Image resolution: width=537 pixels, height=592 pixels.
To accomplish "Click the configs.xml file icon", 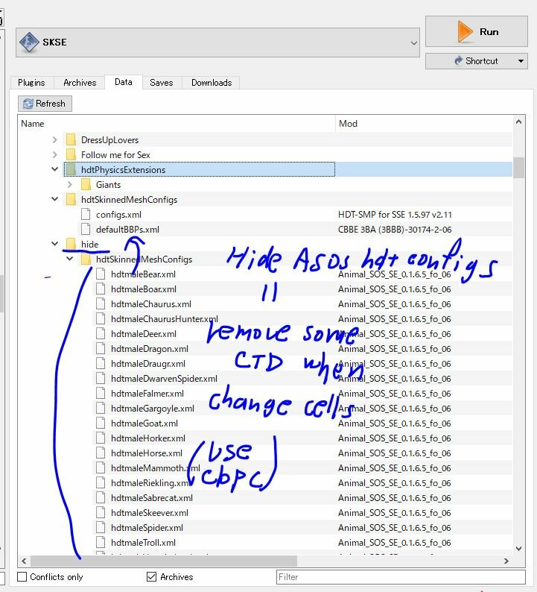I will coord(86,215).
